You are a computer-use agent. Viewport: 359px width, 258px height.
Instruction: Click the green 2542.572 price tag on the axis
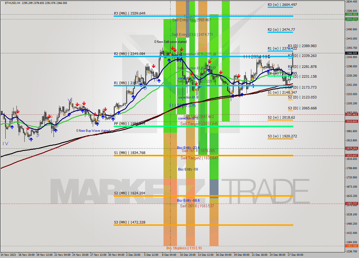(x=352, y=19)
